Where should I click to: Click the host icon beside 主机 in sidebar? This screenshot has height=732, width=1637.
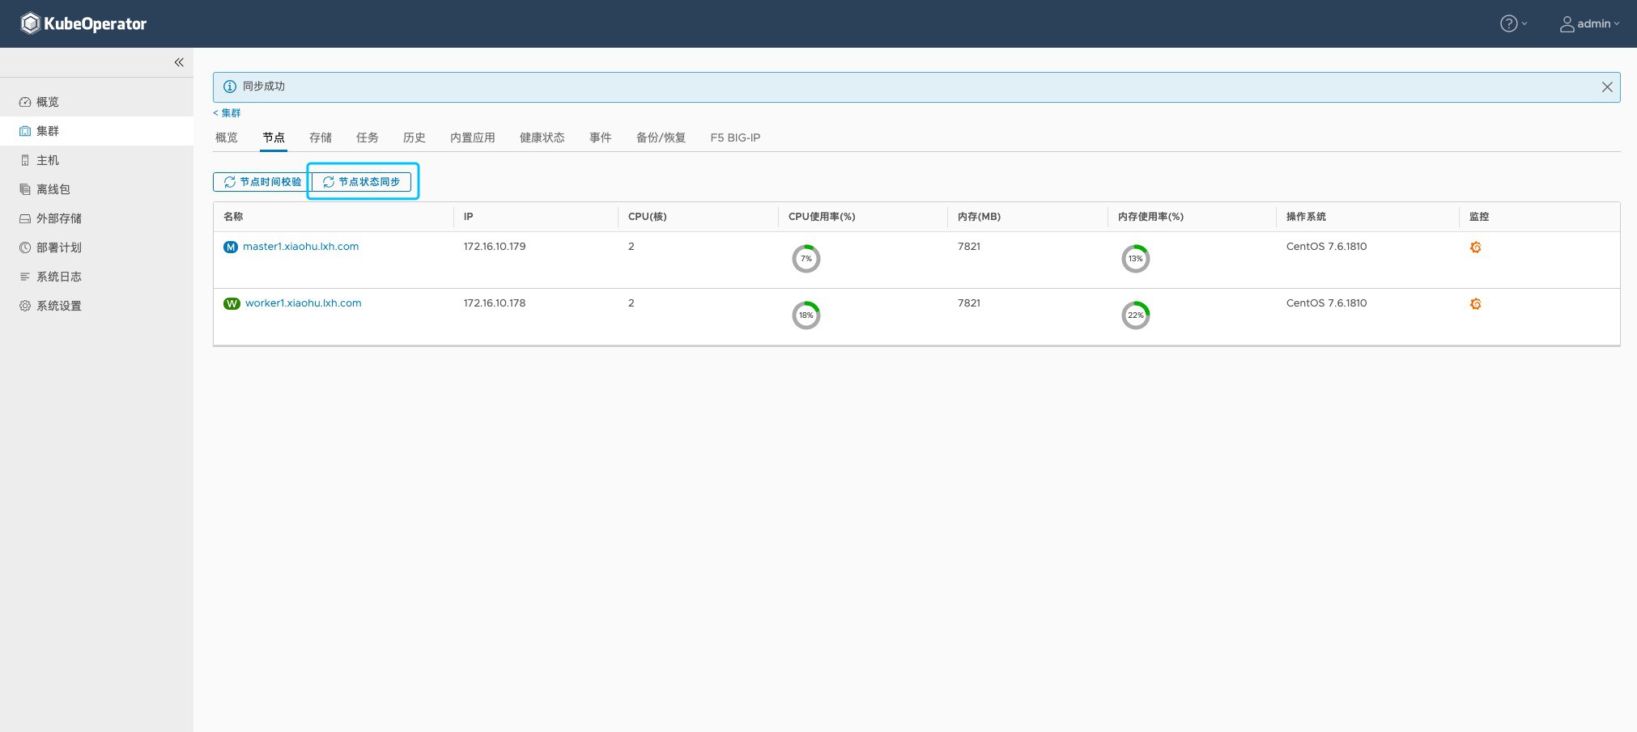[25, 160]
